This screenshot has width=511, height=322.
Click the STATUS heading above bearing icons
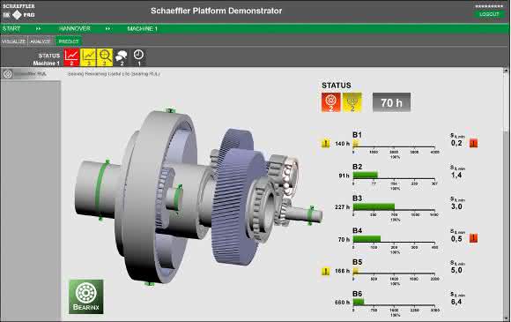click(337, 86)
